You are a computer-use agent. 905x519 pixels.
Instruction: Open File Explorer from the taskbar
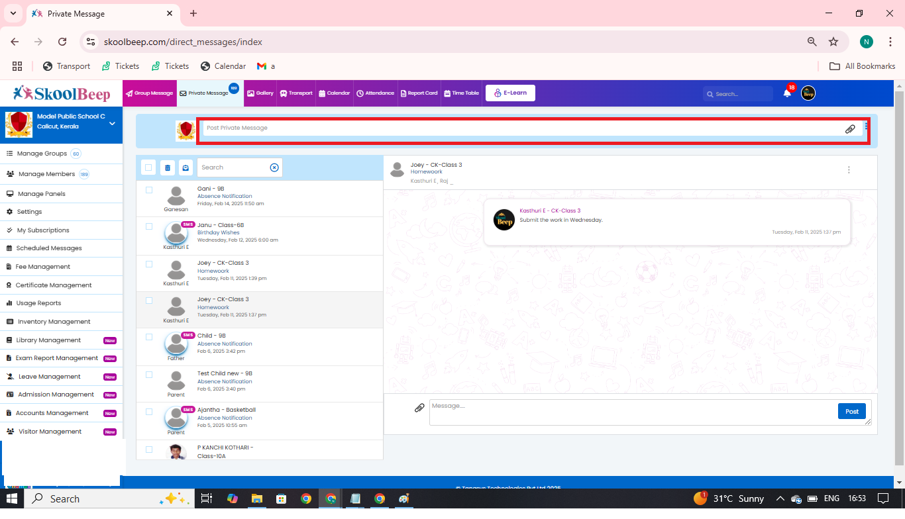click(256, 498)
